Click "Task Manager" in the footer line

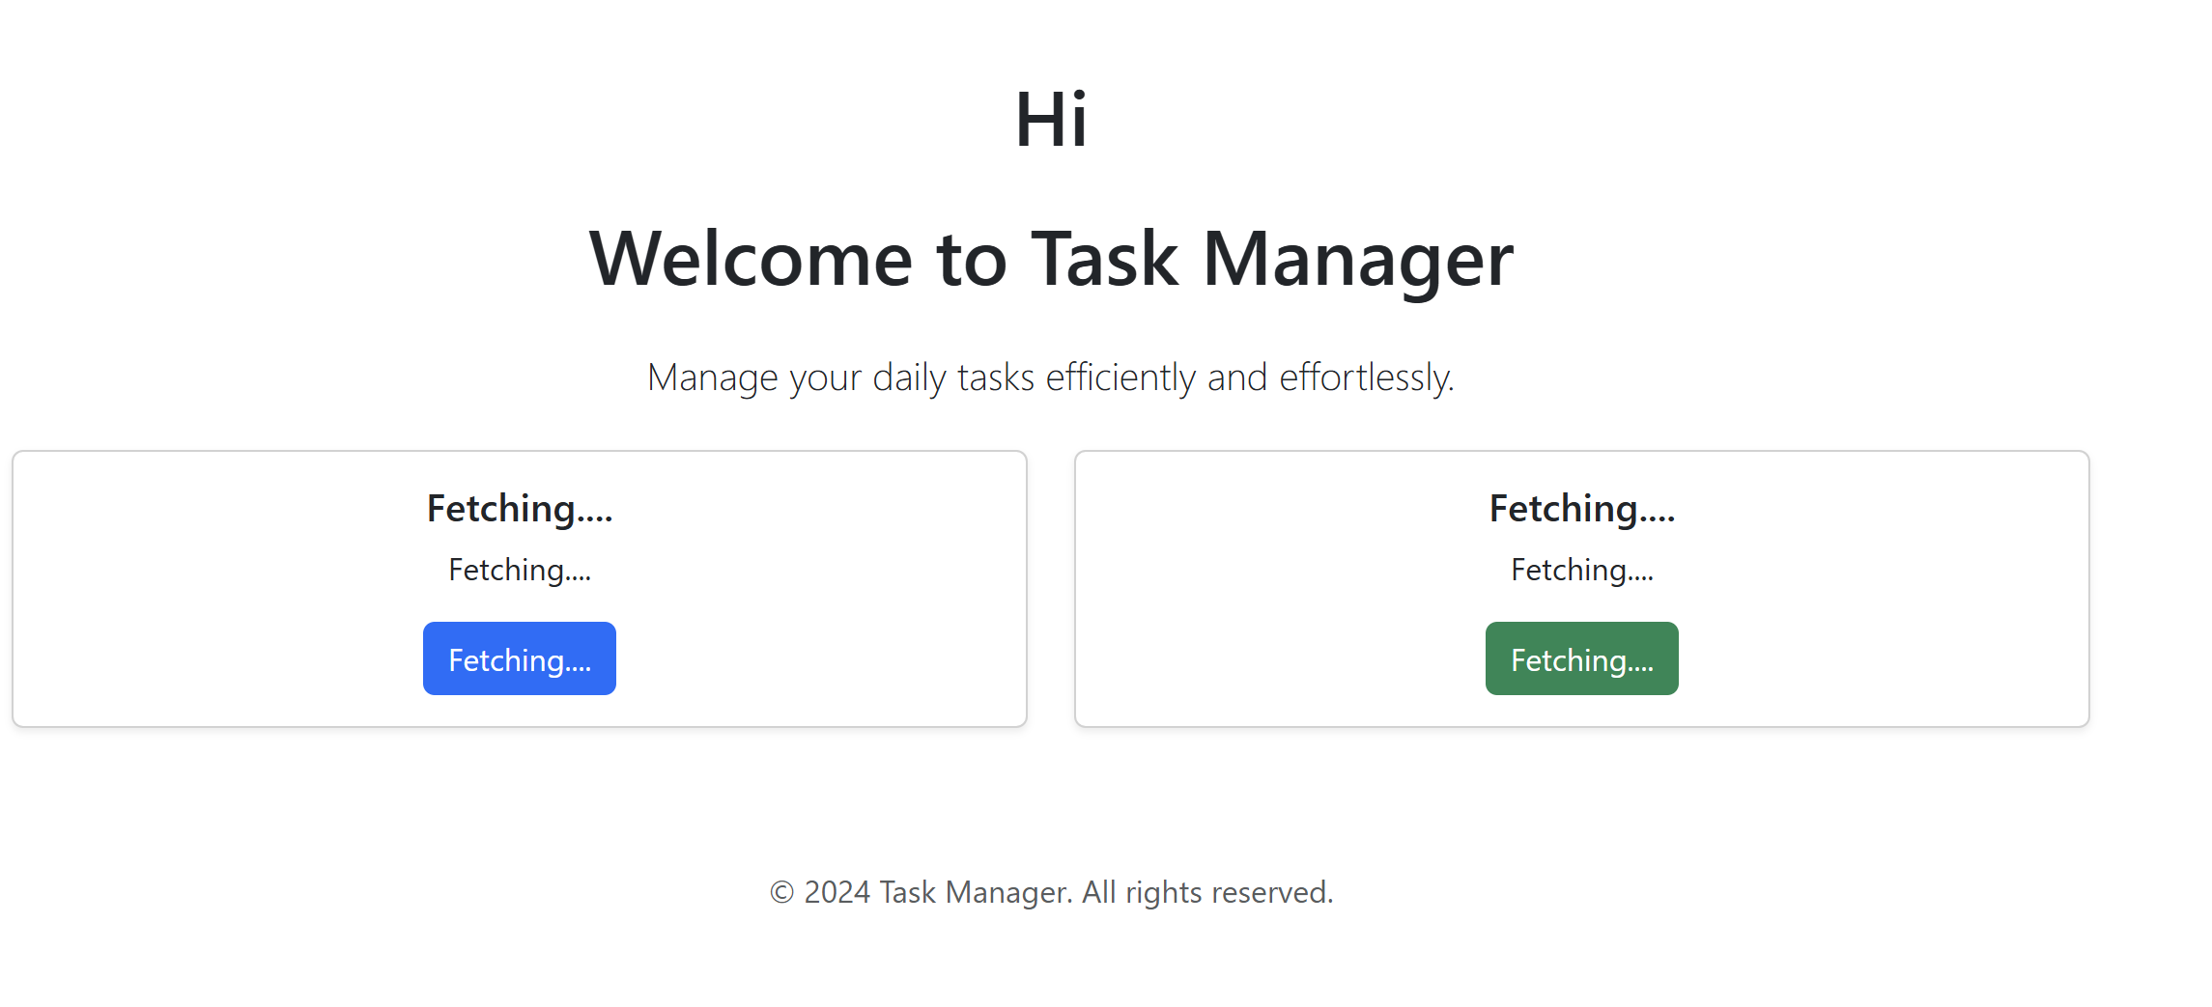[x=974, y=893]
